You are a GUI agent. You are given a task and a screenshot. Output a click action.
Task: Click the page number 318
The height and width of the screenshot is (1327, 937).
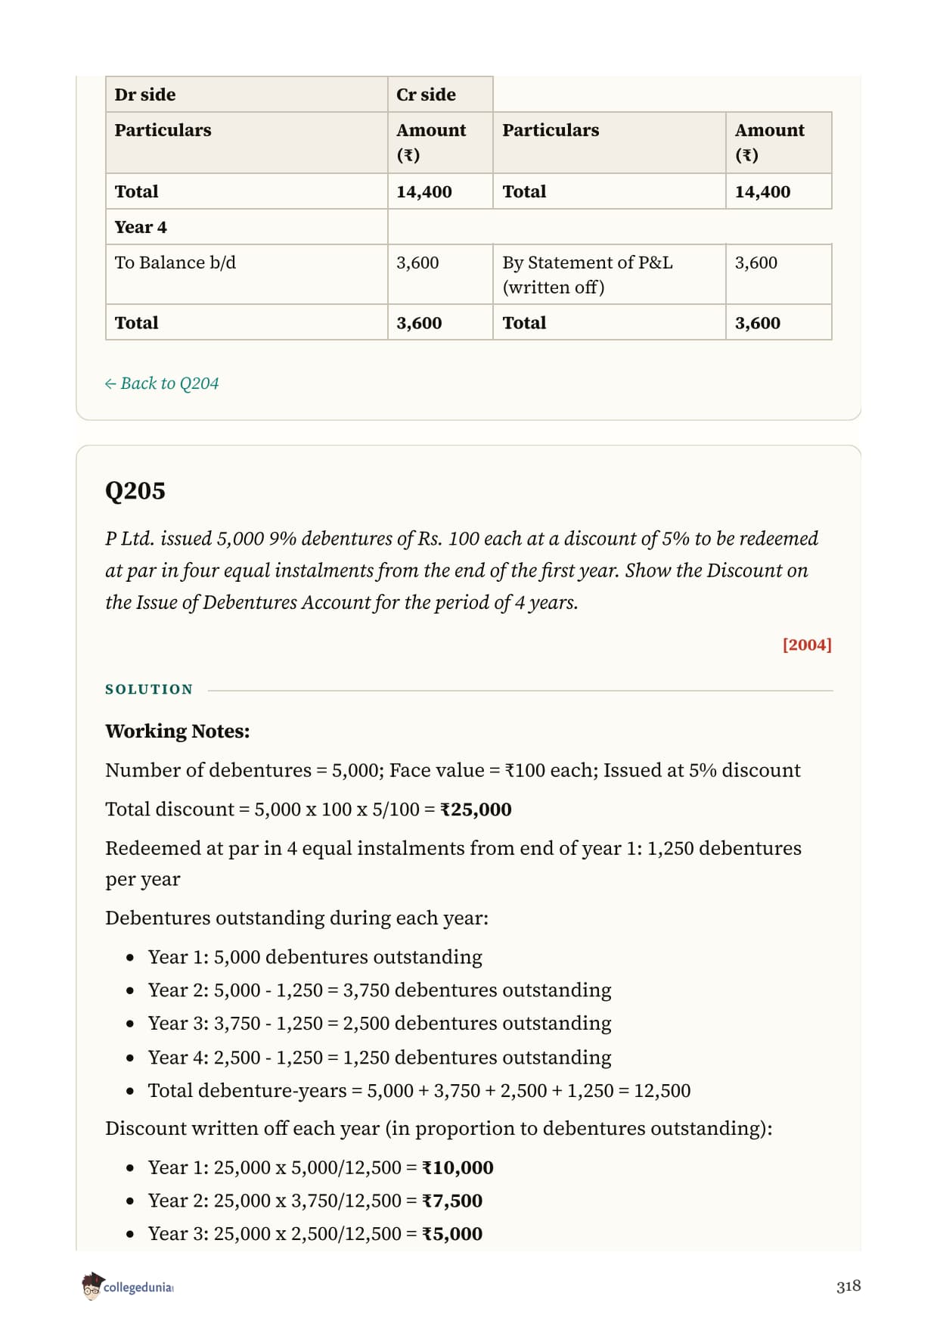[849, 1285]
